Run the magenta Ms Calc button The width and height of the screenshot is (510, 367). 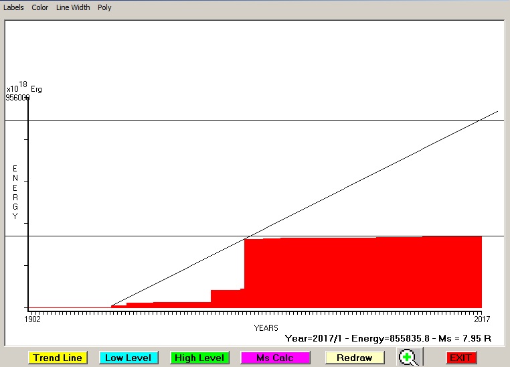tap(275, 358)
